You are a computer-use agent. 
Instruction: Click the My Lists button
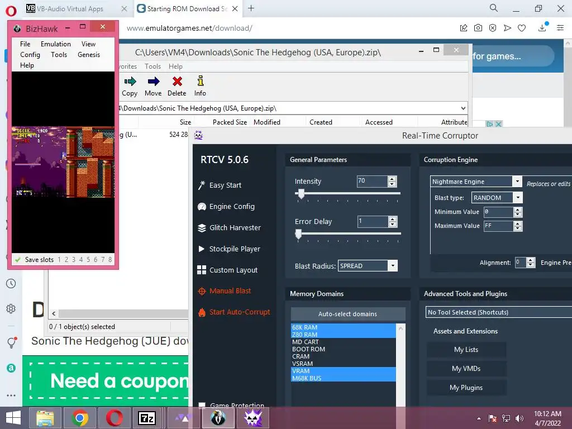coord(466,350)
